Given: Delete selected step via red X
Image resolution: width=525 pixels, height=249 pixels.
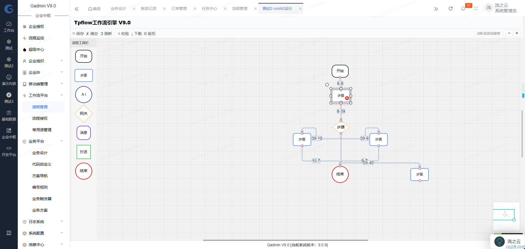Looking at the screenshot, I should (x=347, y=98).
